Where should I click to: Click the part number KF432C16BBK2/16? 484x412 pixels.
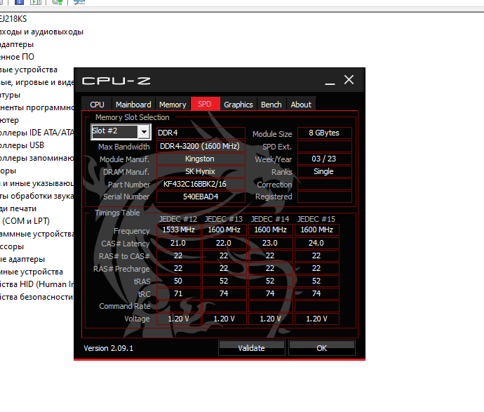201,184
